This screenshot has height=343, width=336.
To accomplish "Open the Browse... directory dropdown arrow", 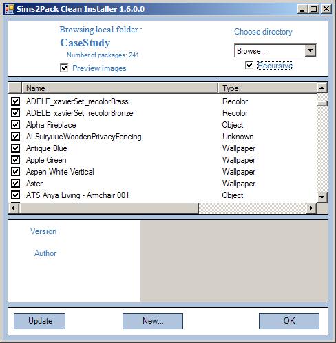I will click(311, 50).
